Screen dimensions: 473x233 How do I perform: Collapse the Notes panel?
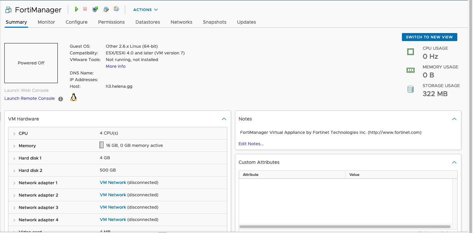click(x=454, y=119)
